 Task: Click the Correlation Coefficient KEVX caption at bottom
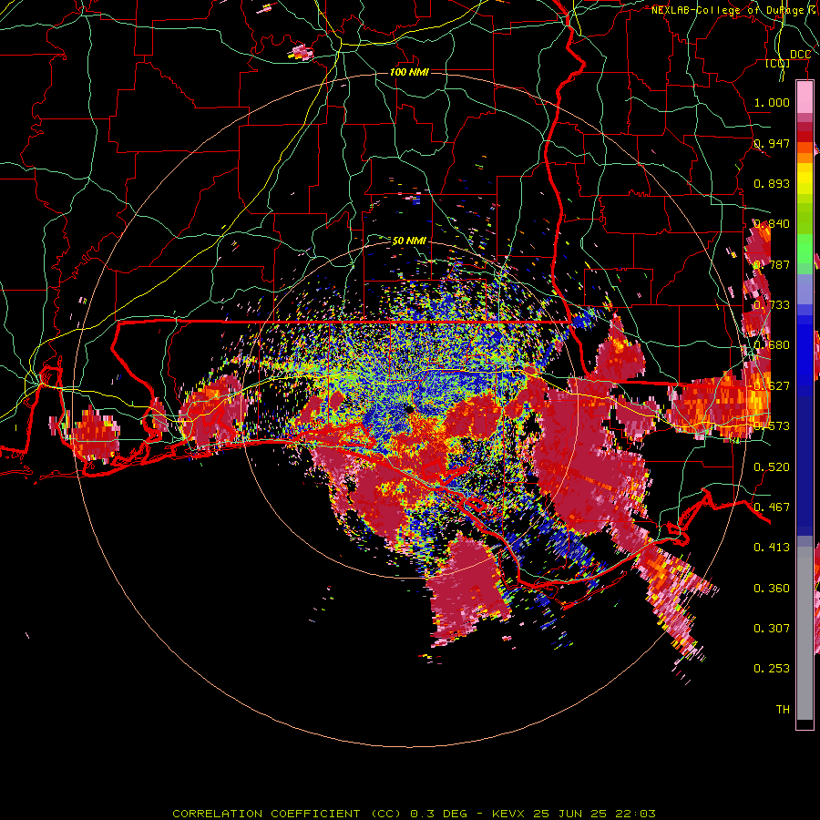[x=414, y=814]
